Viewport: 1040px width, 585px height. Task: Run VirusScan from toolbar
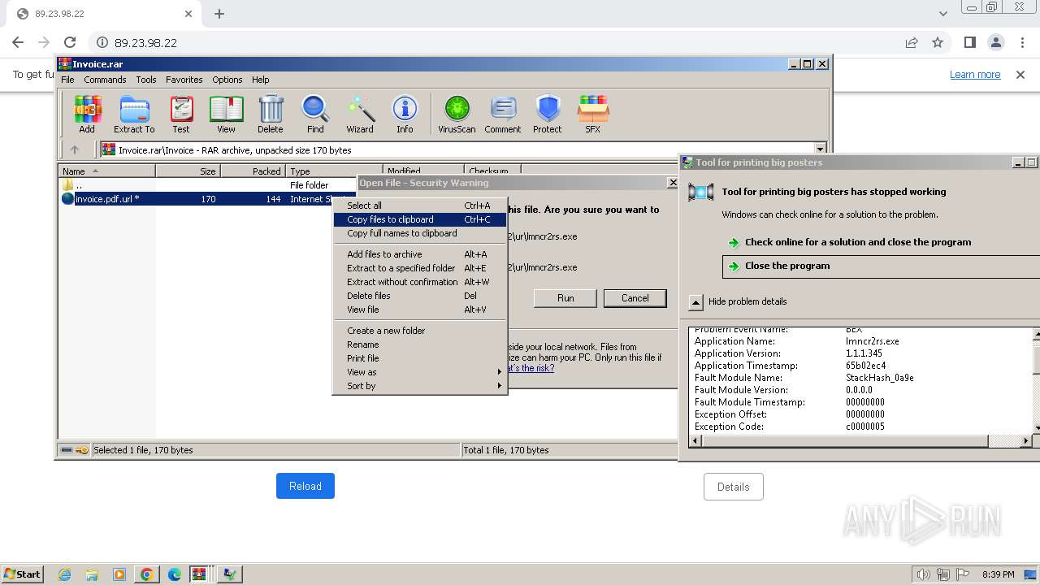tap(457, 114)
